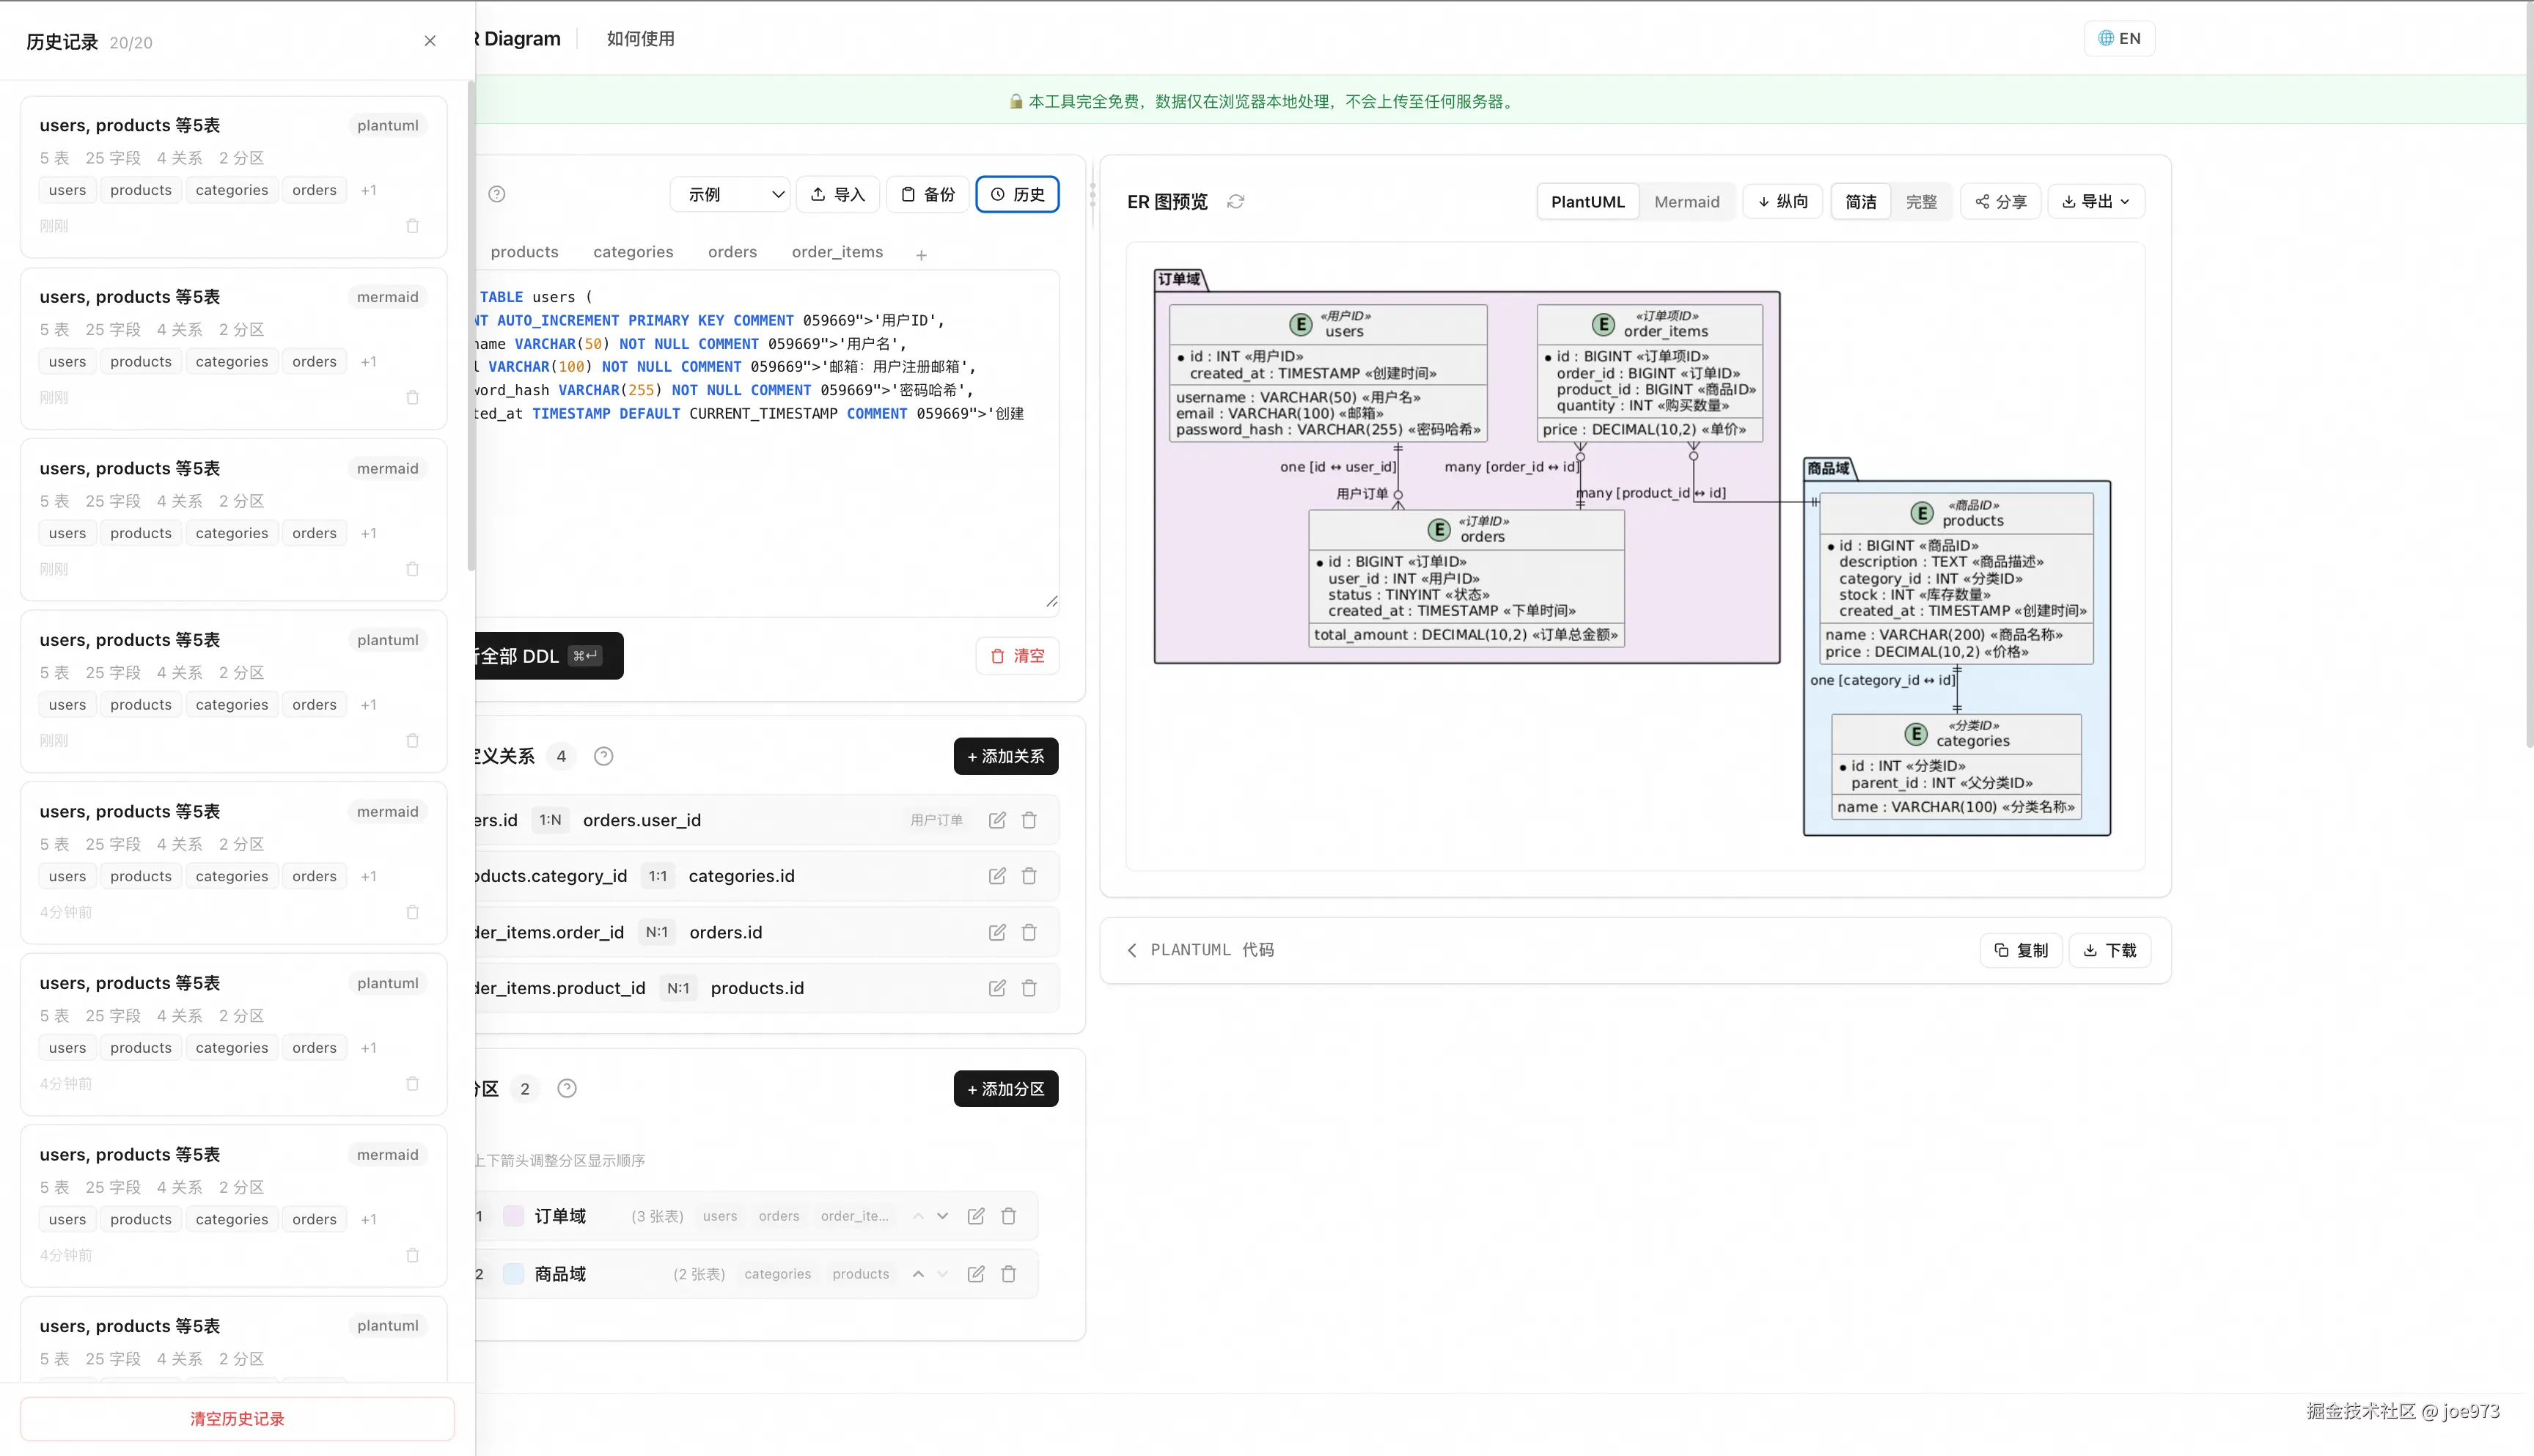The height and width of the screenshot is (1456, 2534).
Task: Click 清空历史记录 button
Action: 237,1419
